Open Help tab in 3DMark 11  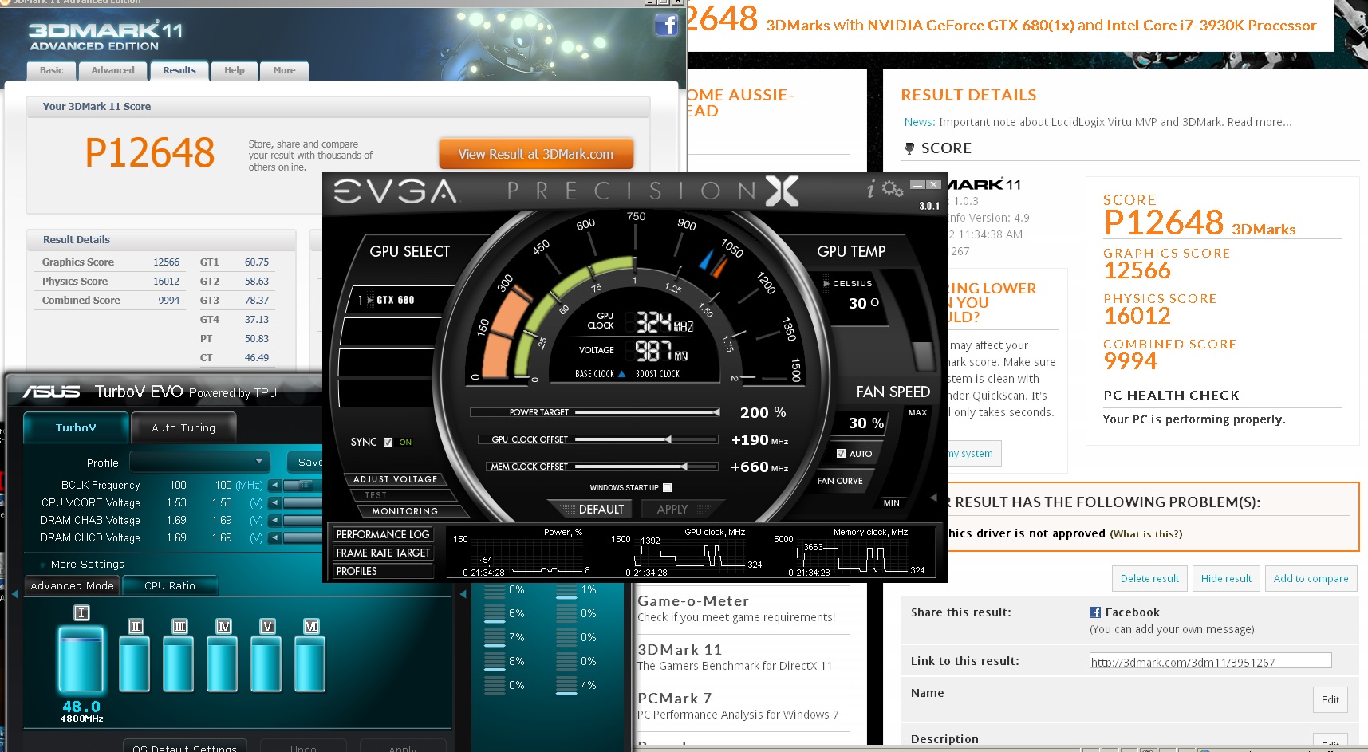pos(235,70)
